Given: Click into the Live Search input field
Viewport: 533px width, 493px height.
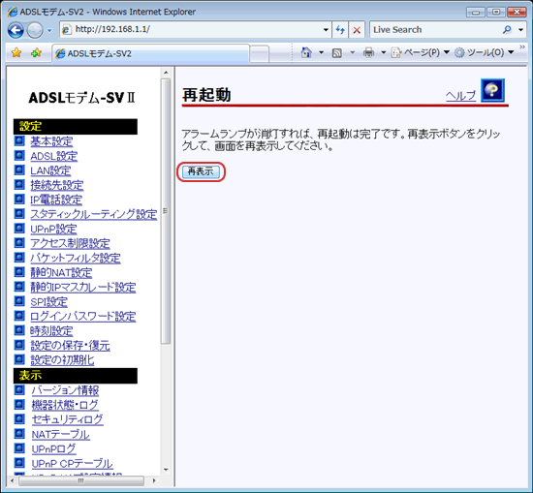Looking at the screenshot, I should 436,30.
